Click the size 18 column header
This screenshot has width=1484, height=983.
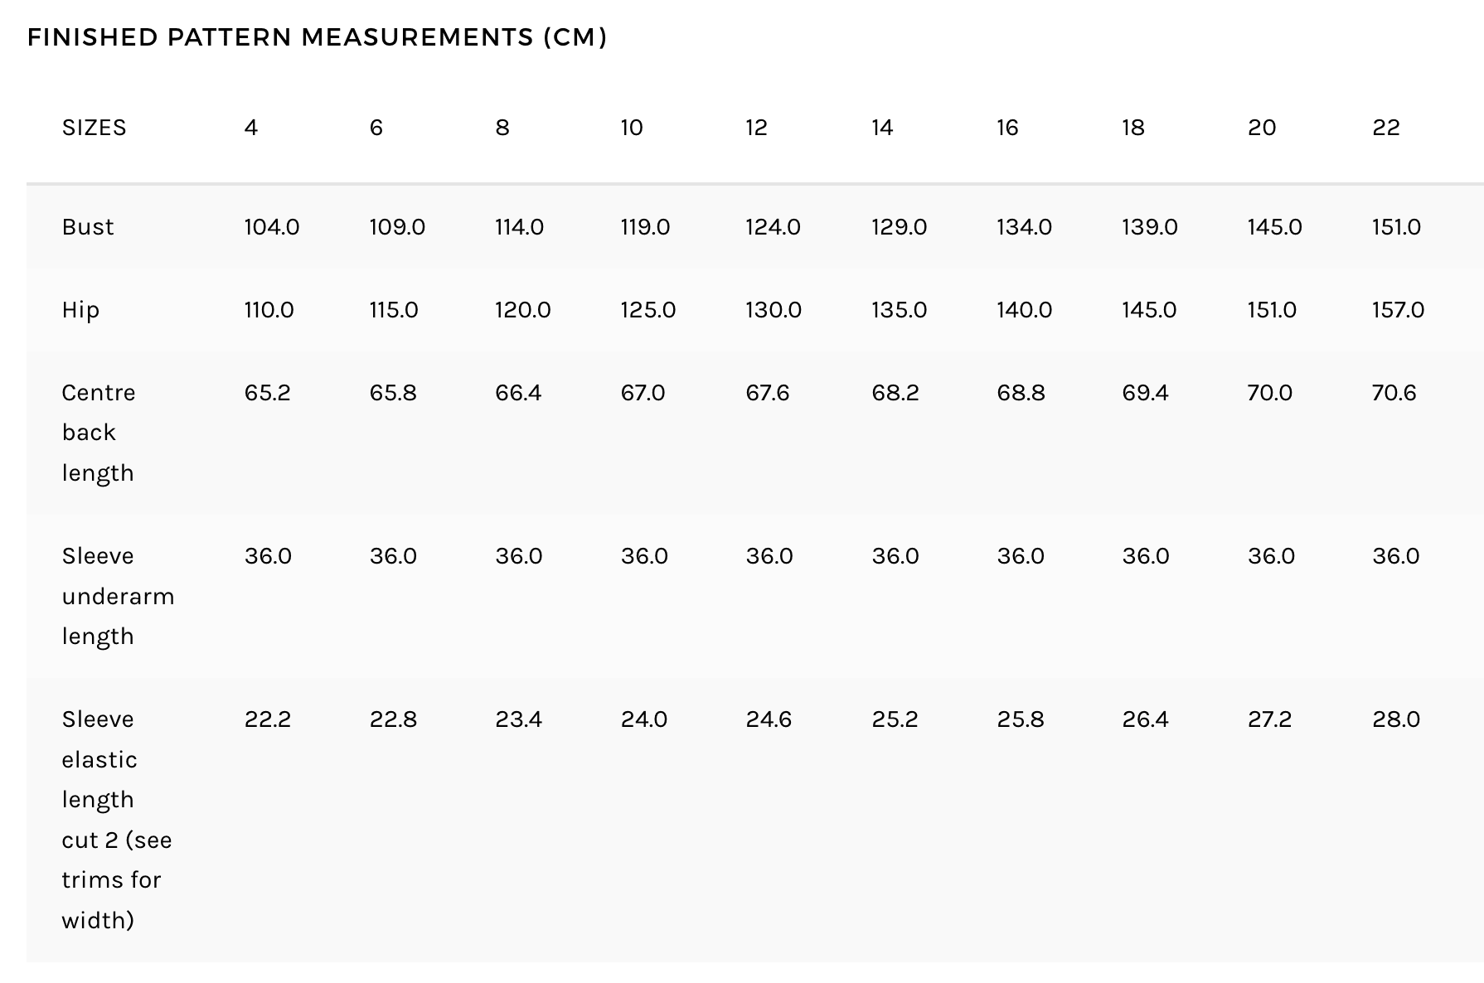[1133, 128]
